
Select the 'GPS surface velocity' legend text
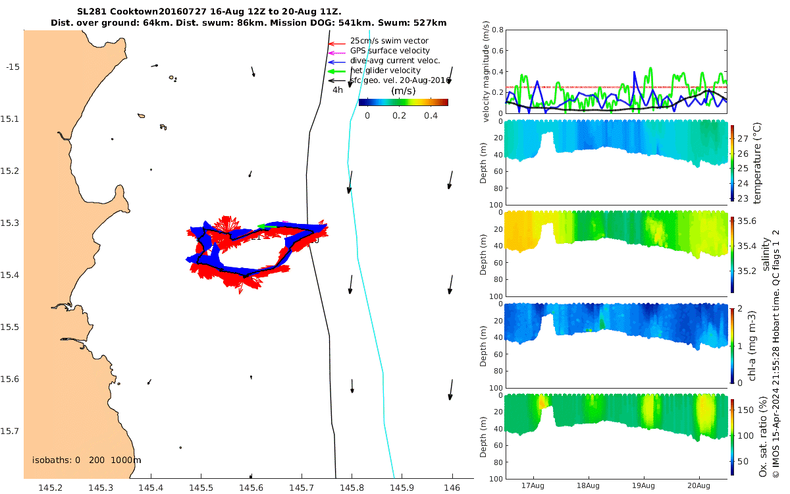[390, 51]
